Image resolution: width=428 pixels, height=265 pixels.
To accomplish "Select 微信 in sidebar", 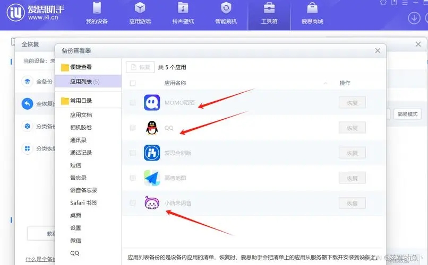I will (x=75, y=240).
